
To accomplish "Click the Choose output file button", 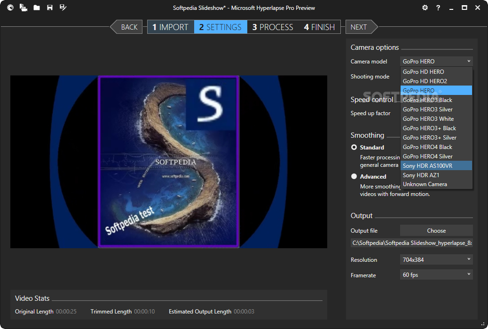I will coord(436,230).
